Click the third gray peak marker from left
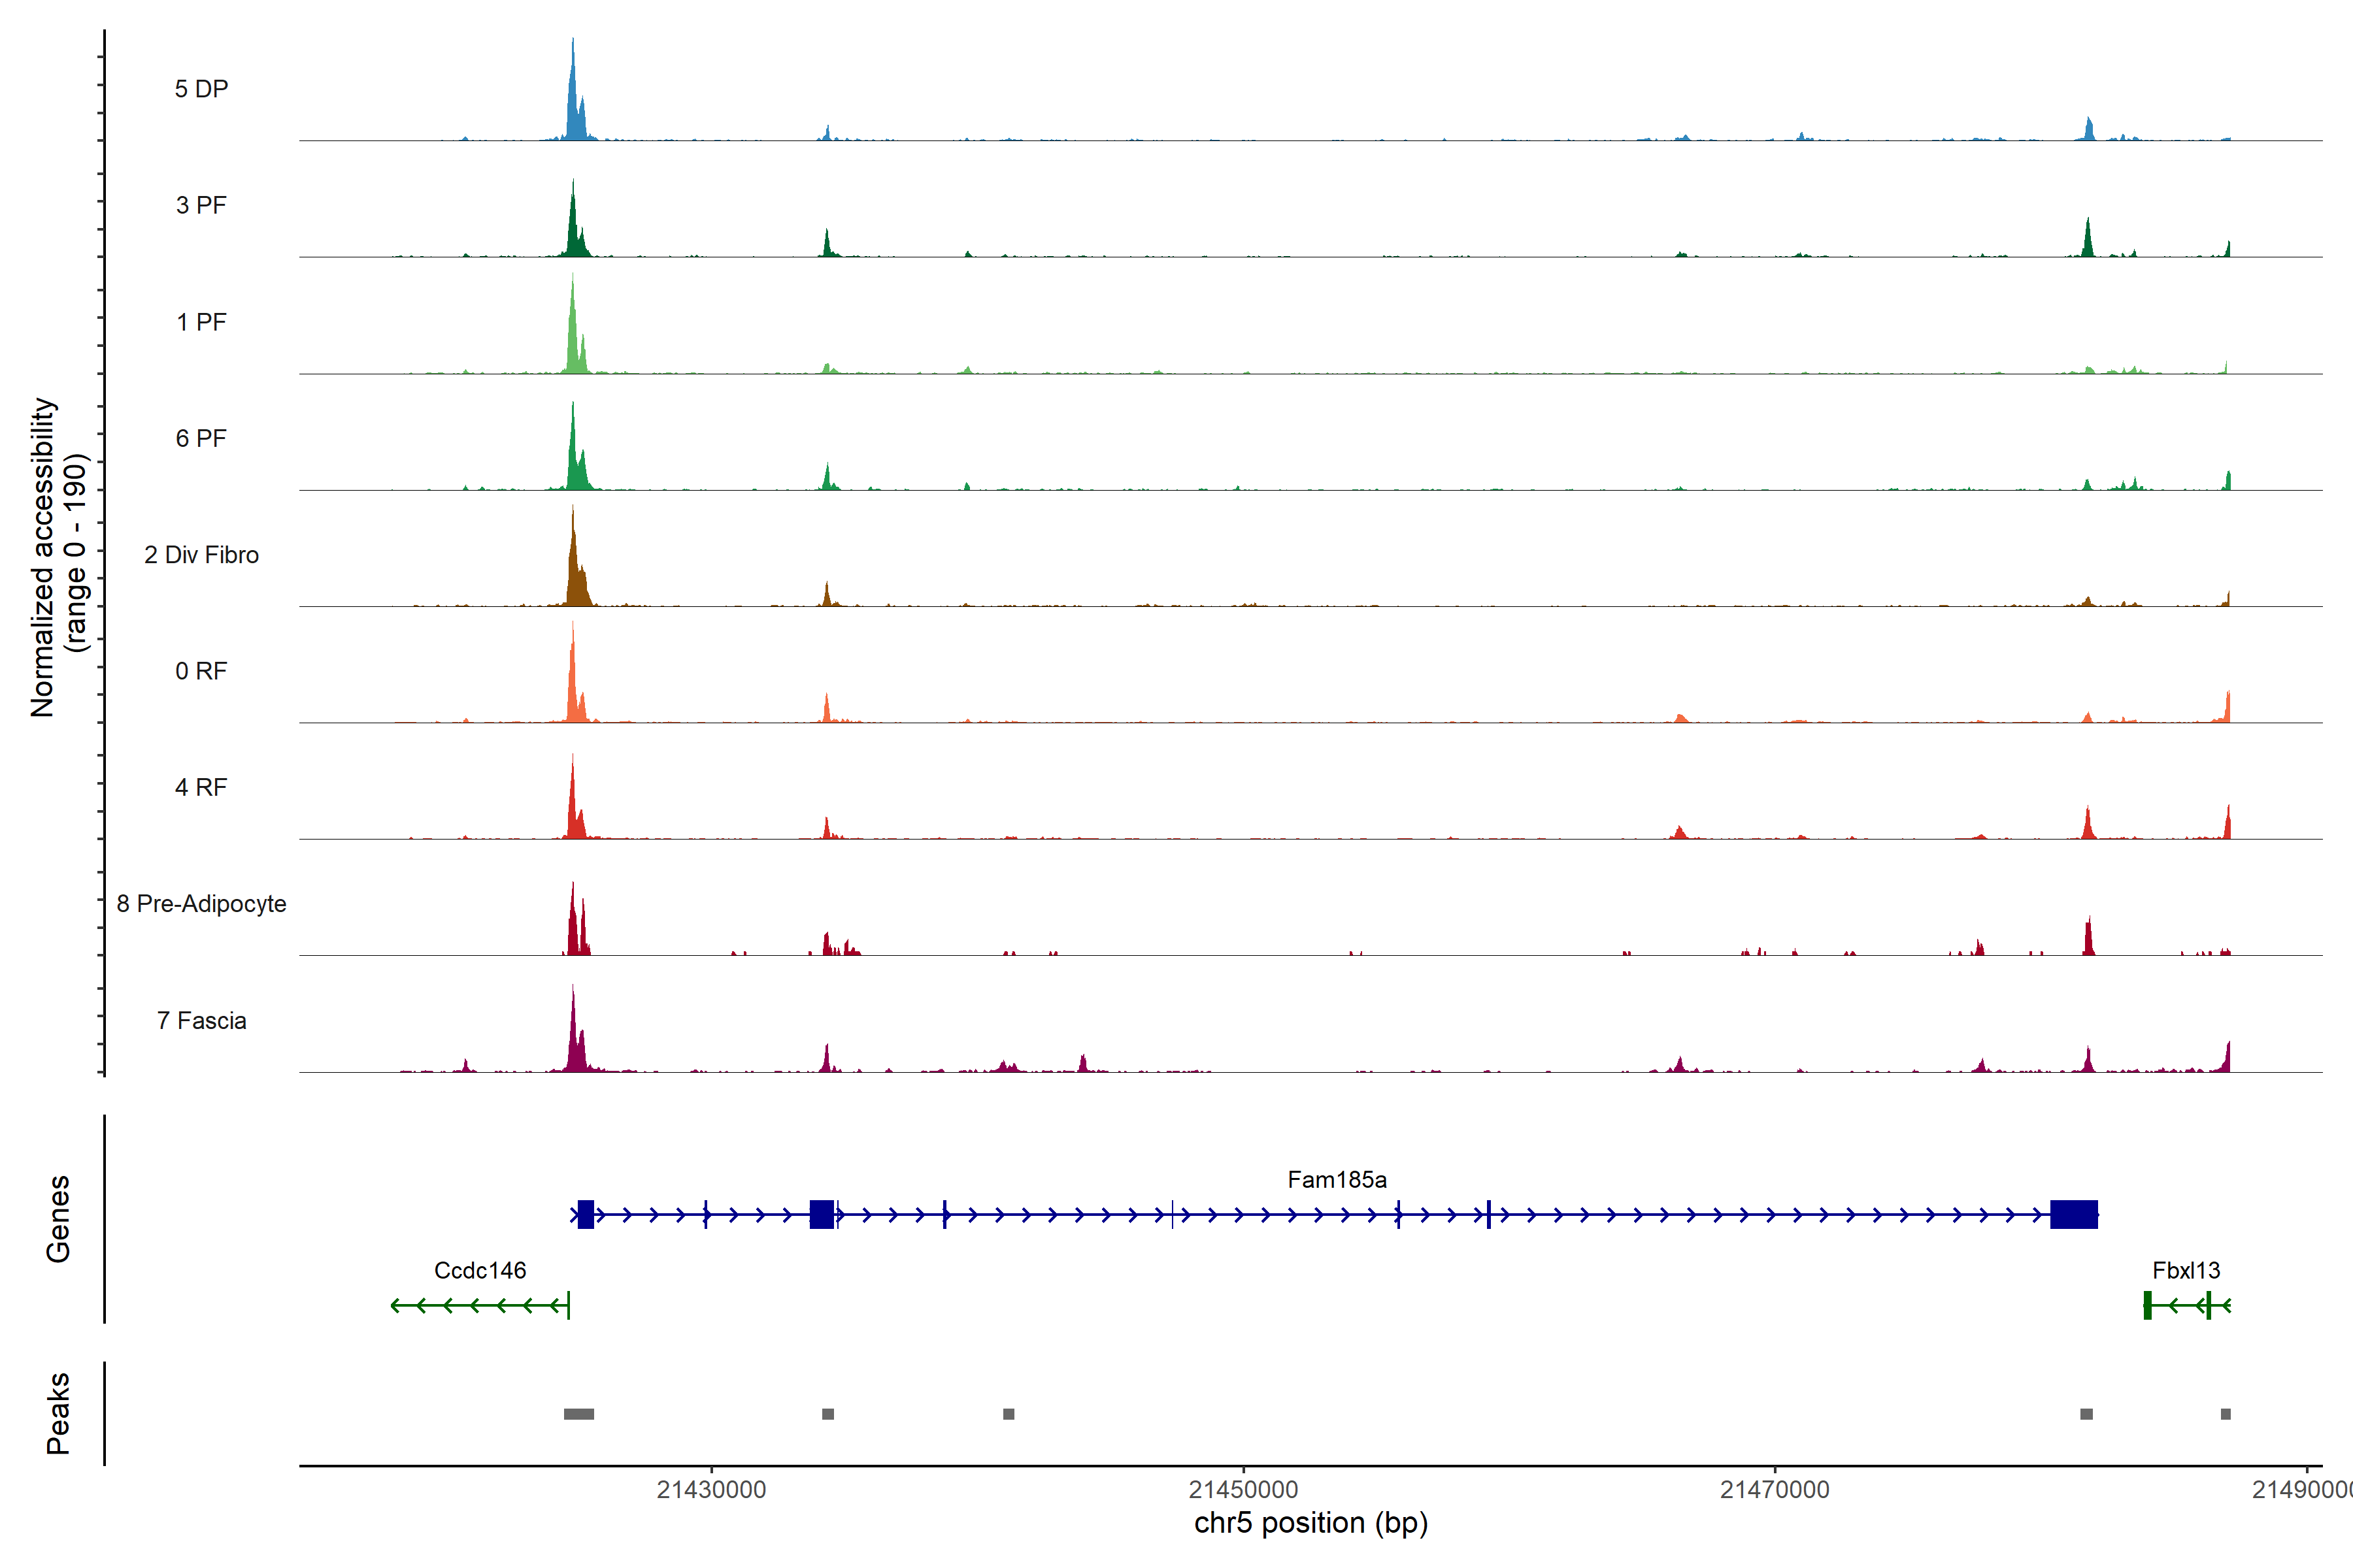The width and height of the screenshot is (2353, 1568). click(x=1009, y=1414)
